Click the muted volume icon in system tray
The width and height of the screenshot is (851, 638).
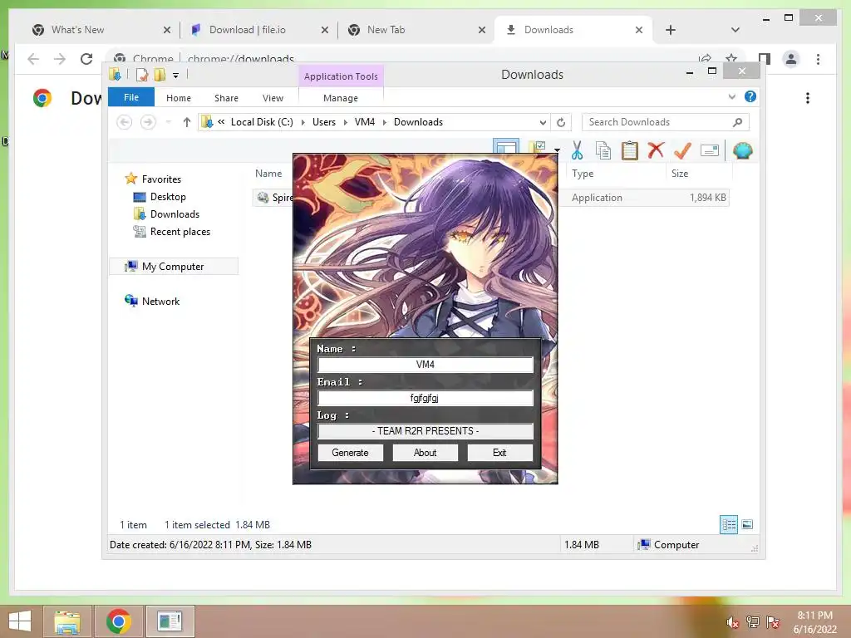click(x=732, y=622)
